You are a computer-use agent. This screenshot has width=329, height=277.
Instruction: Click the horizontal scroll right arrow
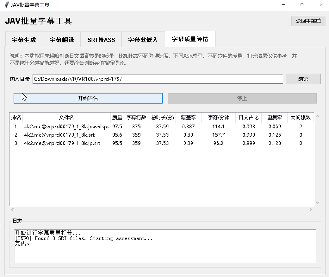point(311,209)
